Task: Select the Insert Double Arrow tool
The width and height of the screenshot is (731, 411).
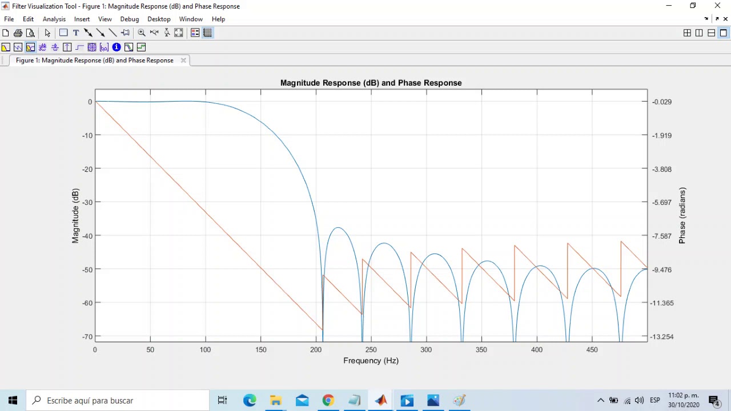Action: tap(88, 33)
